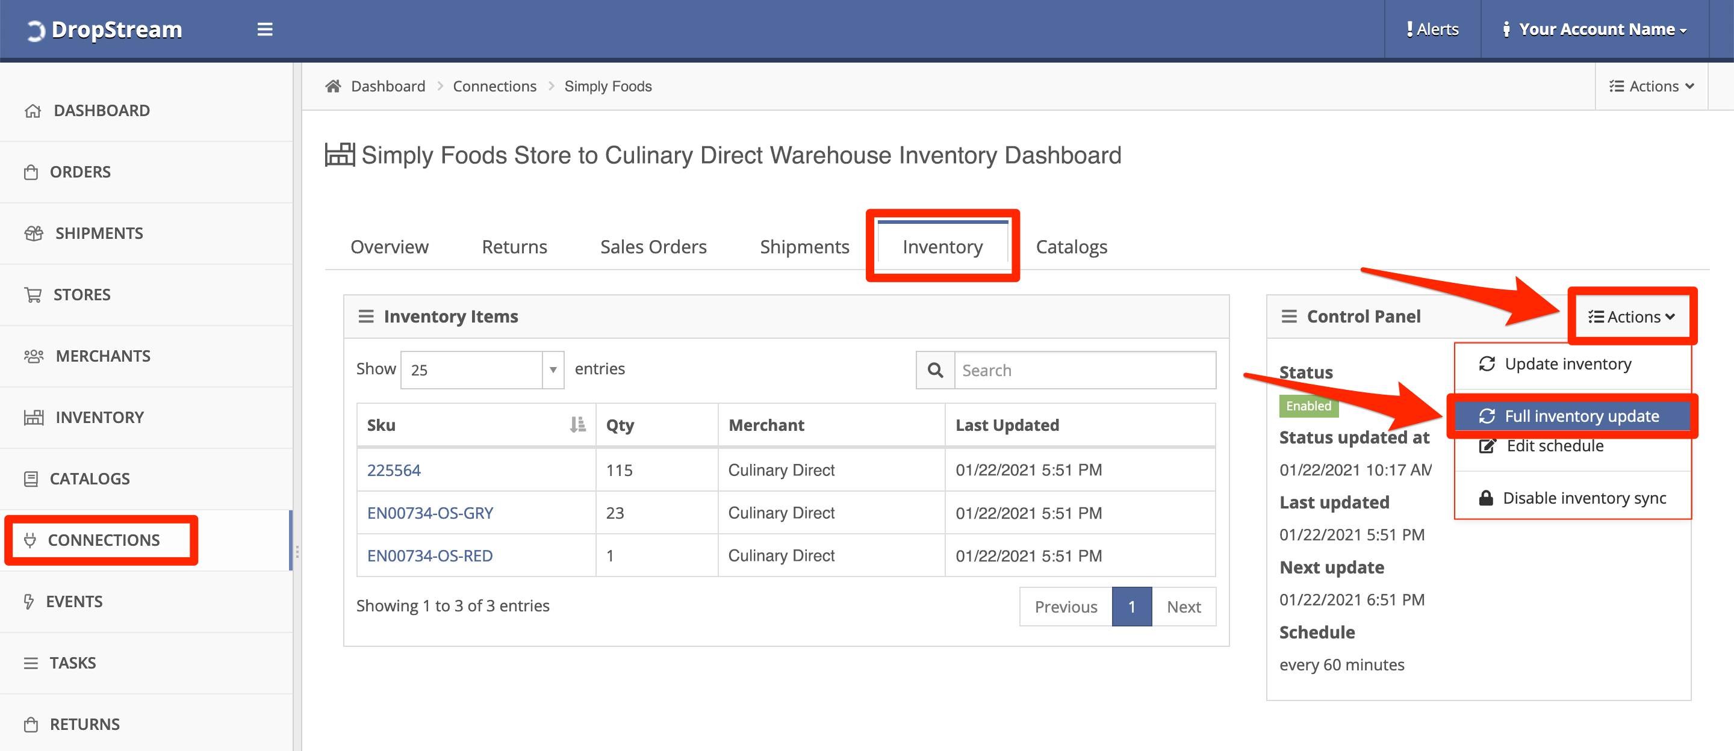The image size is (1734, 751).
Task: Click Simply Foods breadcrumb
Action: (x=608, y=86)
